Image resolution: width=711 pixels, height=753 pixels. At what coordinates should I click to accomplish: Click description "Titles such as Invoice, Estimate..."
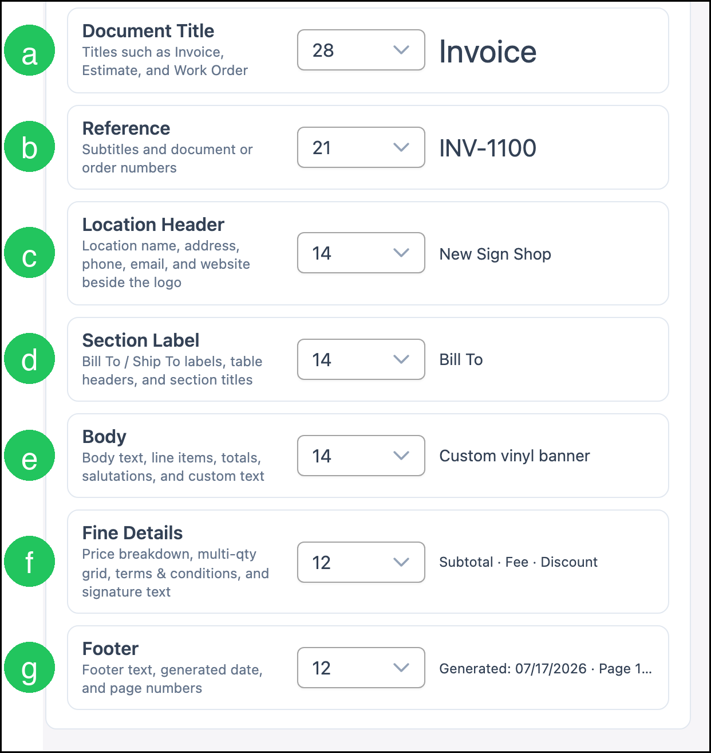point(165,61)
